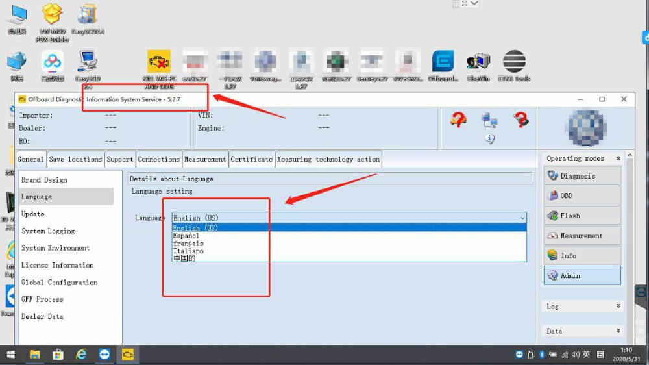649x365 pixels.
Task: Select the Measurement operating mode
Action: point(582,235)
